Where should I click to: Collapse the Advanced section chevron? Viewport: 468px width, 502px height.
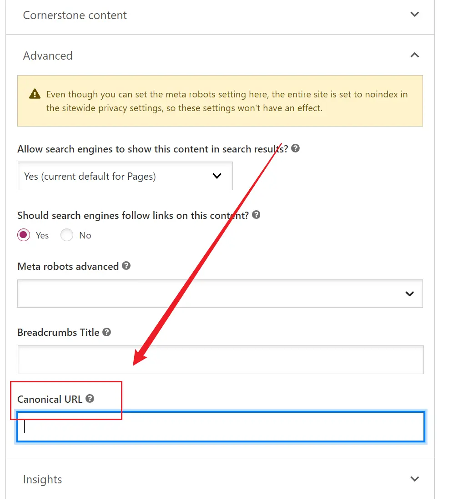(415, 55)
